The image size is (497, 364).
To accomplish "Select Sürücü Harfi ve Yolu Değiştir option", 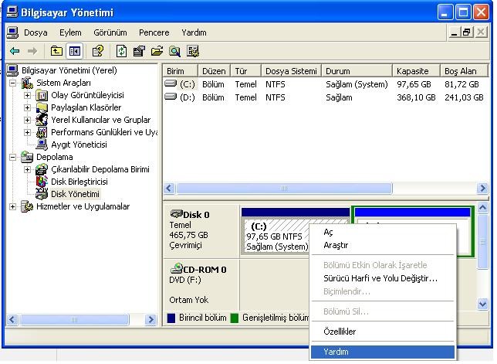I will pyautogui.click(x=380, y=278).
